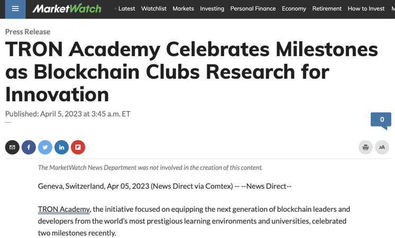Screen dimensions: 395x238
Task: Click the MarketWatch logo
Action: click(x=67, y=8)
